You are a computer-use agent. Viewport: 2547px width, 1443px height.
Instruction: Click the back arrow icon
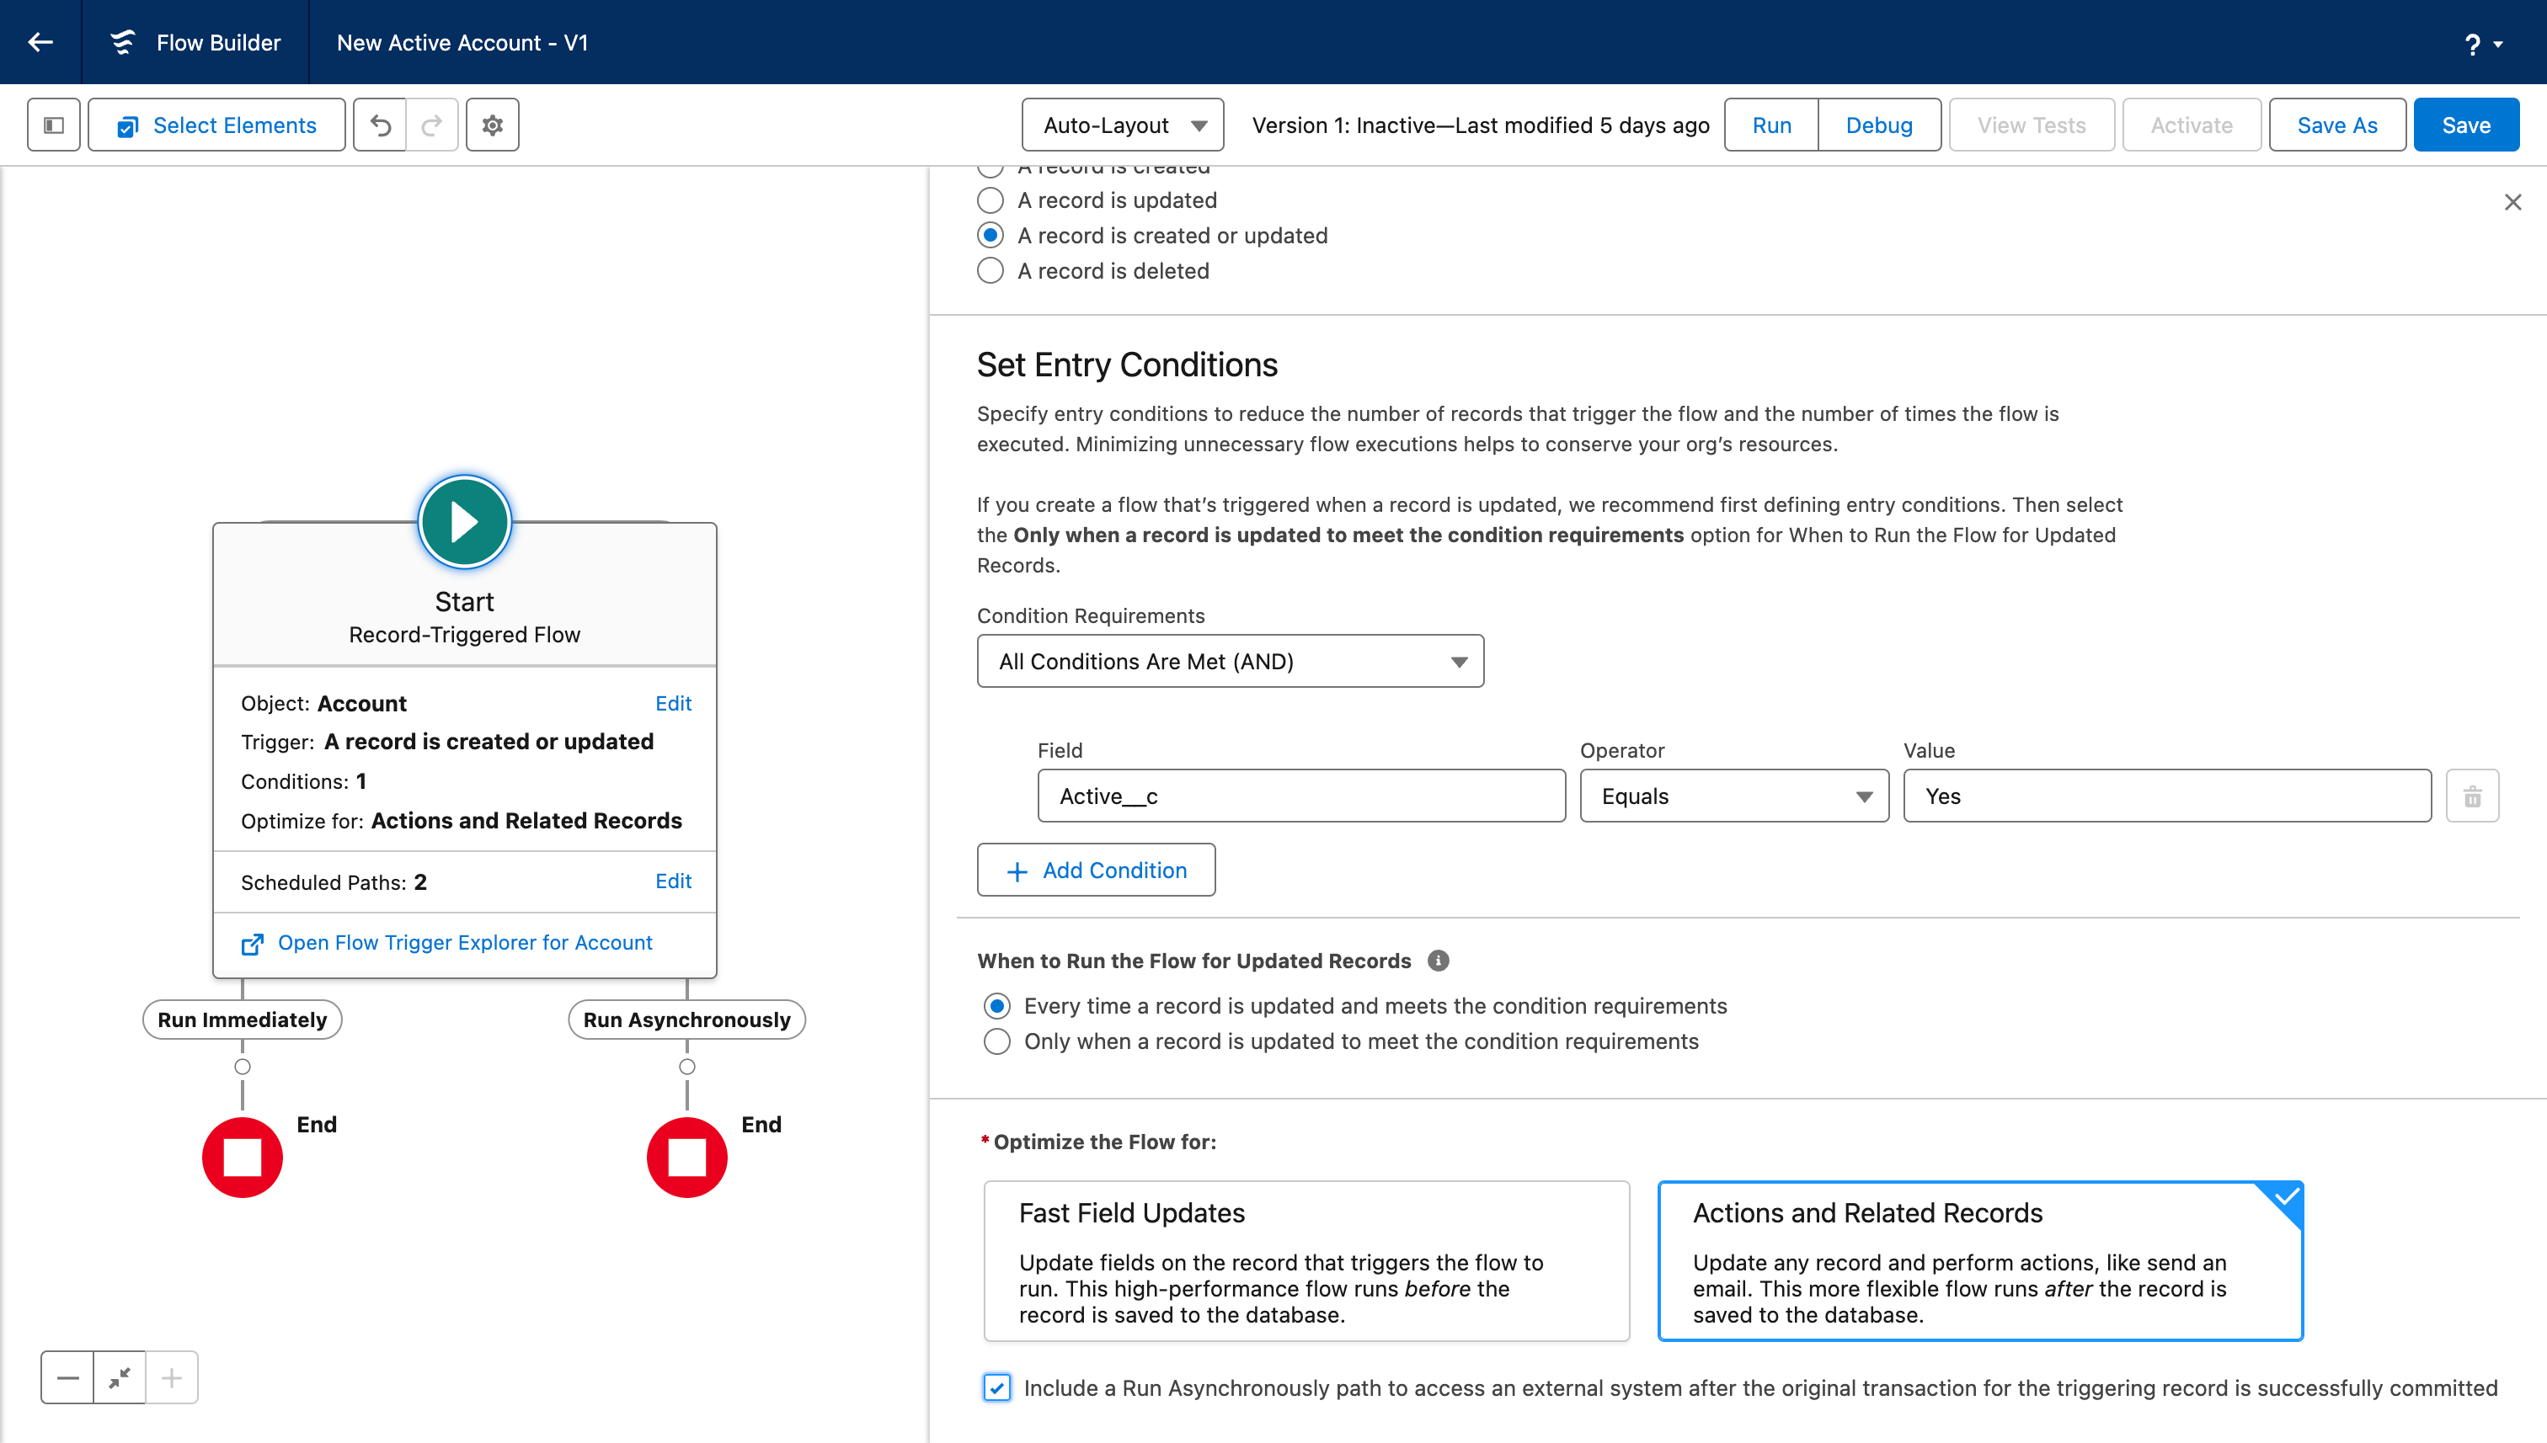40,41
